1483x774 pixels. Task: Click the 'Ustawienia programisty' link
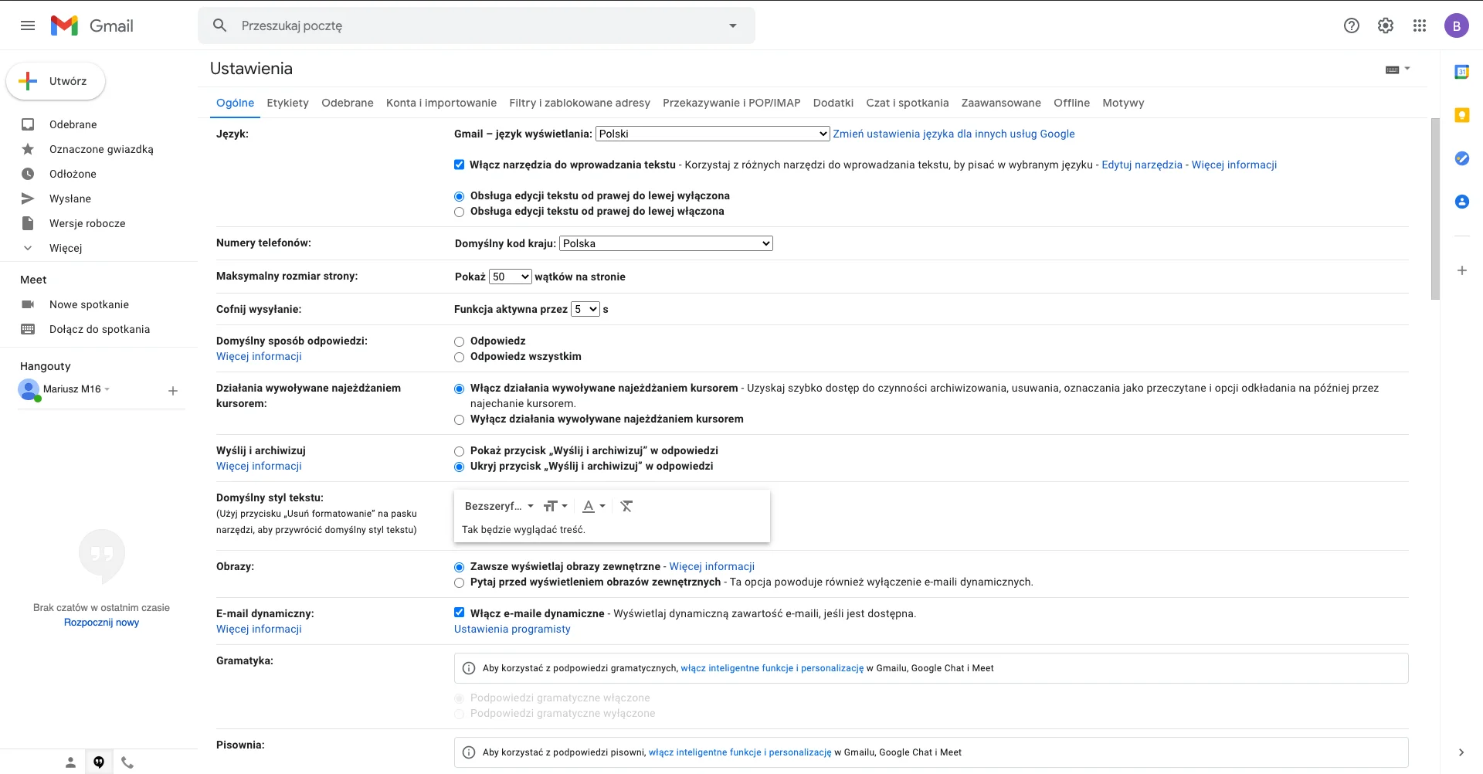click(512, 629)
